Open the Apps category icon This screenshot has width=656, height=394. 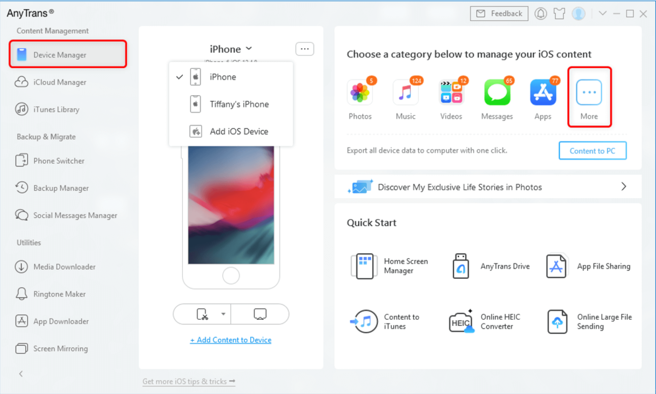click(x=542, y=92)
